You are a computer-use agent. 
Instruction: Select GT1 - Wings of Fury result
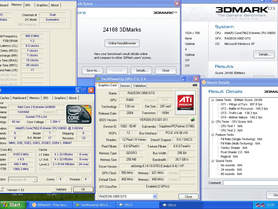241,104
